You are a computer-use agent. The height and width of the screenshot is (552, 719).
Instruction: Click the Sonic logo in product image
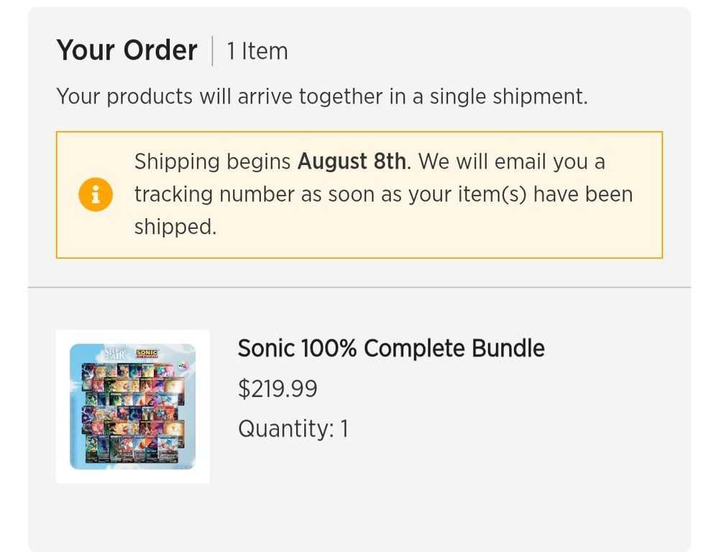[x=147, y=352]
